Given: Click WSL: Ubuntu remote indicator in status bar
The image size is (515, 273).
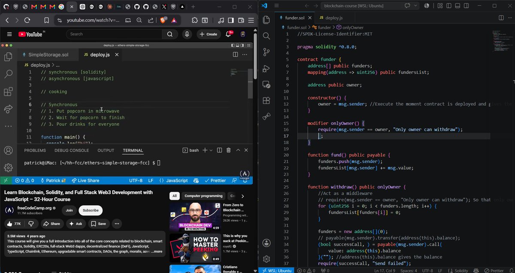Looking at the screenshot, I should pyautogui.click(x=276, y=270).
